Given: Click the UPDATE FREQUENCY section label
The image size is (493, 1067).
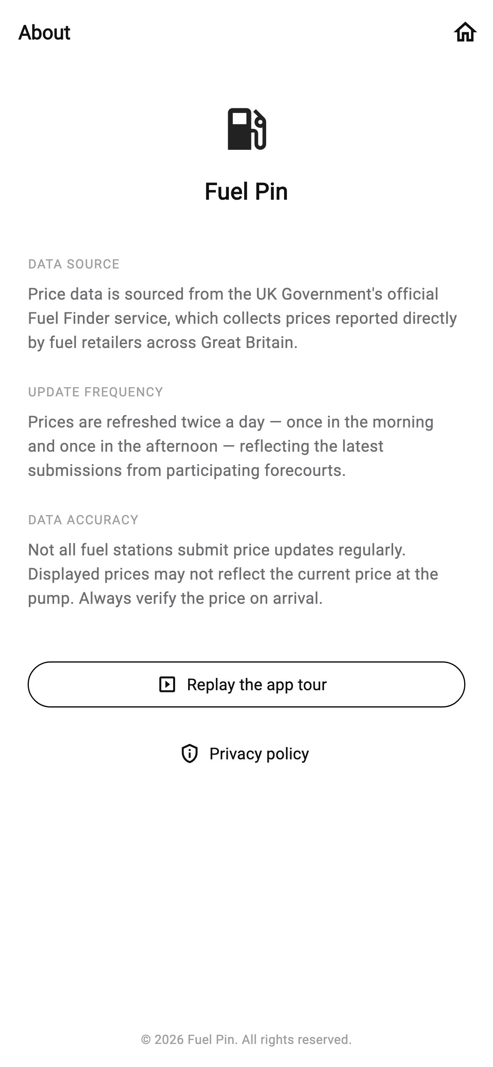Looking at the screenshot, I should [x=96, y=392].
